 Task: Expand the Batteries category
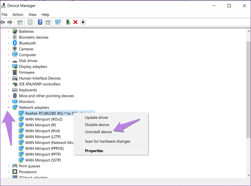coord(9,31)
